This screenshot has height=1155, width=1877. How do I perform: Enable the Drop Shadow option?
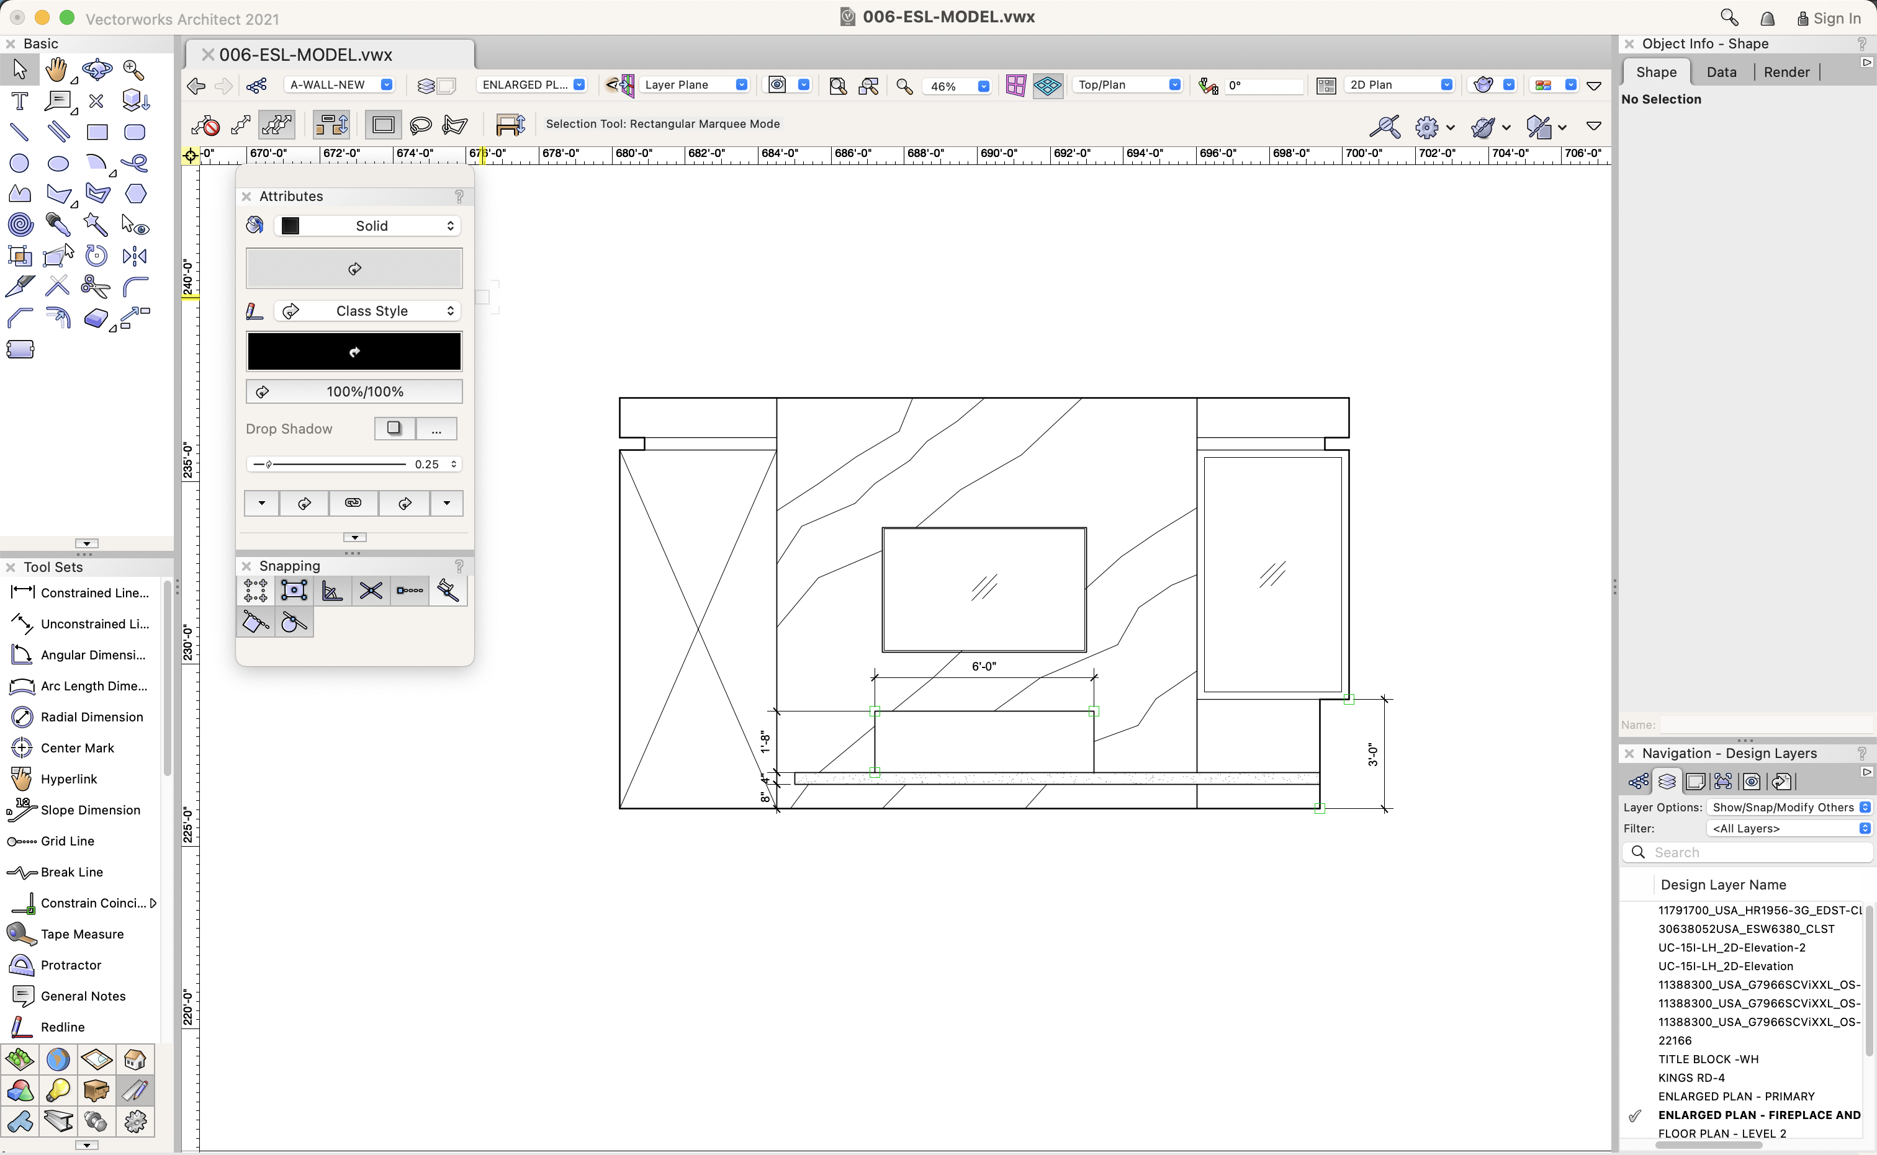coord(393,429)
